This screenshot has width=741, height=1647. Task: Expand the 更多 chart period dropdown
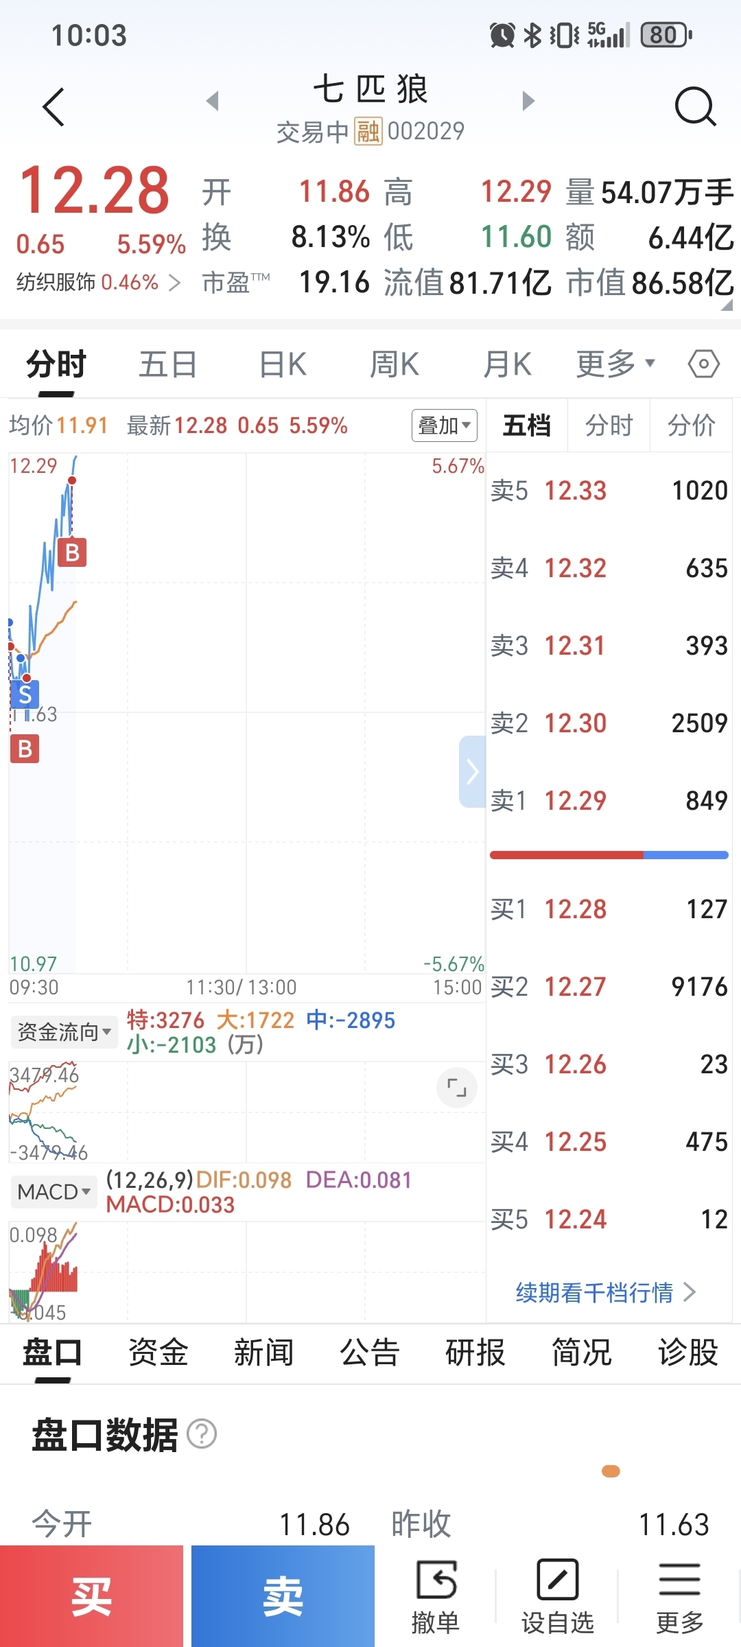[x=615, y=364]
